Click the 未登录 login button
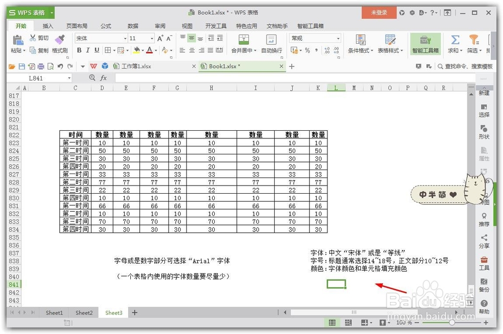This screenshot has width=503, height=334. click(379, 13)
